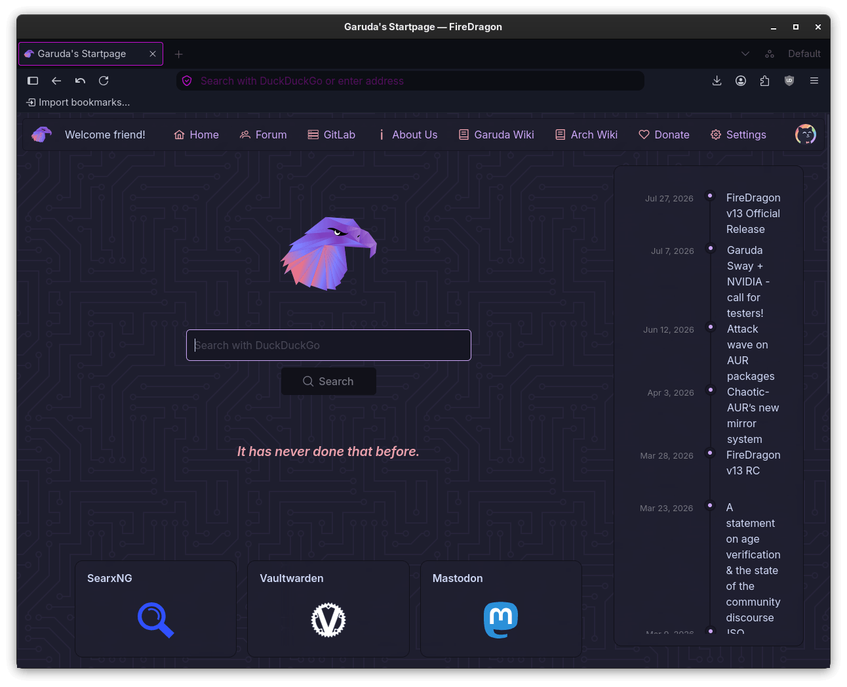Open the tracking protection shield icon

(x=187, y=81)
